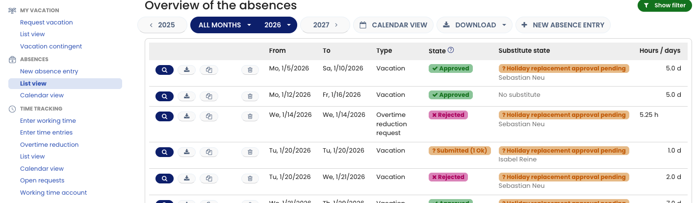Open Request vacation in sidebar
This screenshot has width=695, height=203.
(47, 23)
